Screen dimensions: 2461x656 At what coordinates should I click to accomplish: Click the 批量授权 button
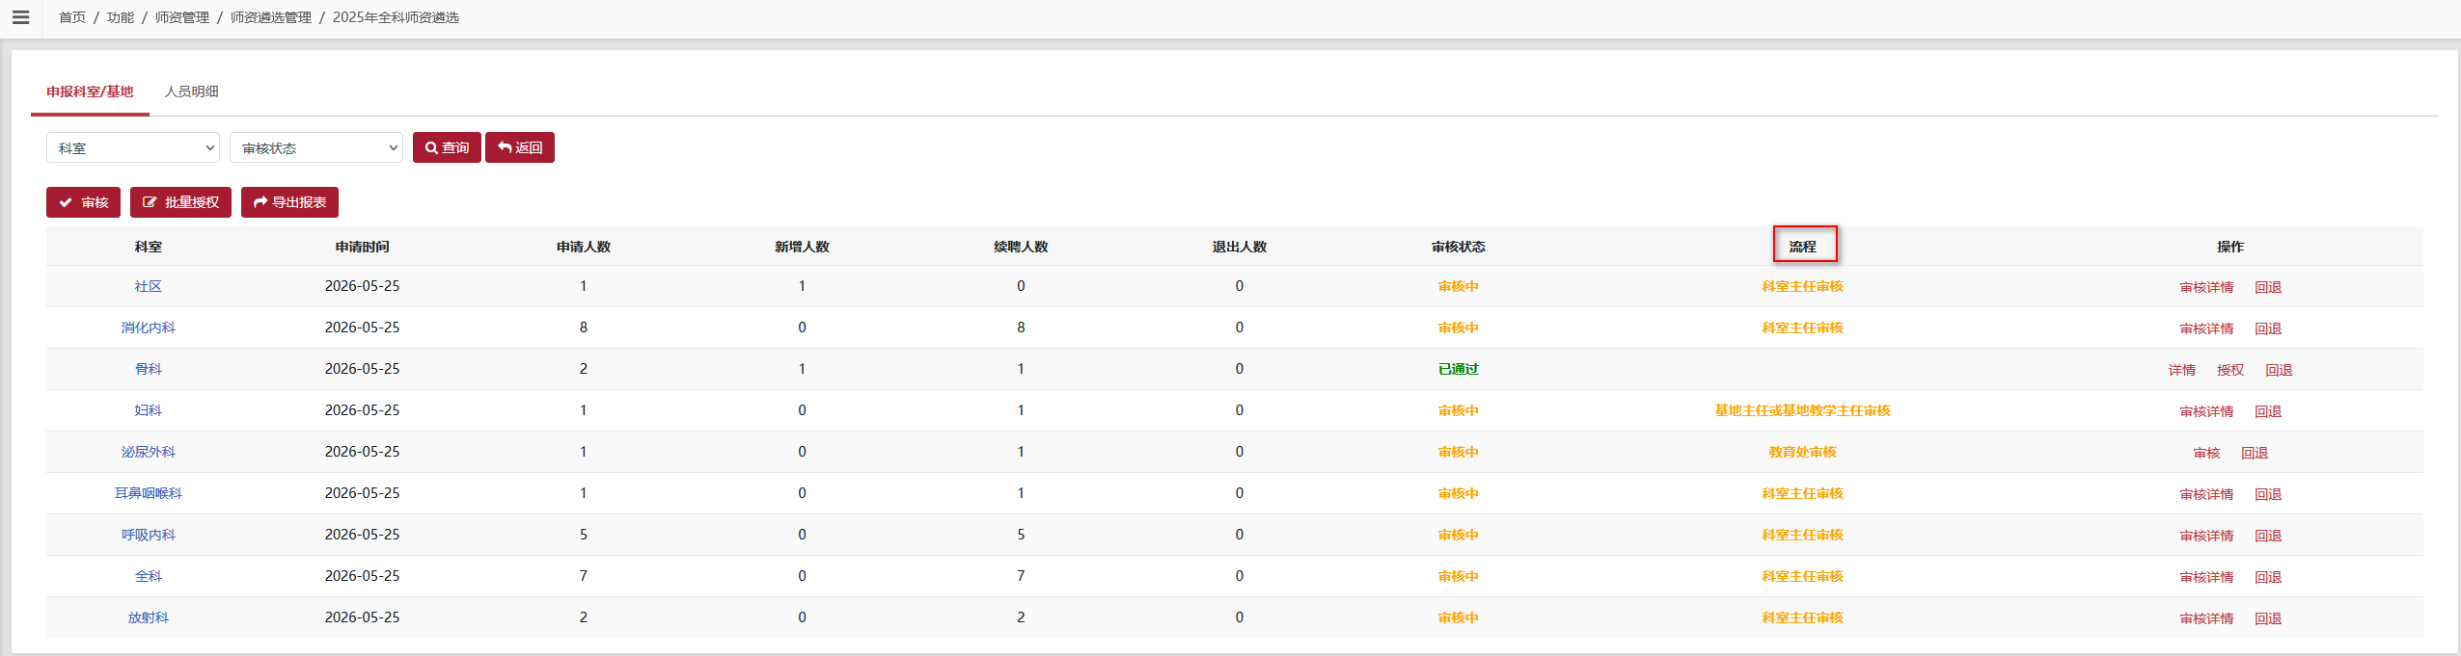click(x=180, y=202)
